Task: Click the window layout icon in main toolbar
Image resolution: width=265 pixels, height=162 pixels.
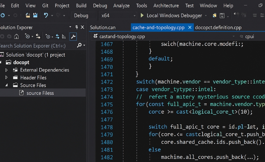Action: [x=222, y=16]
